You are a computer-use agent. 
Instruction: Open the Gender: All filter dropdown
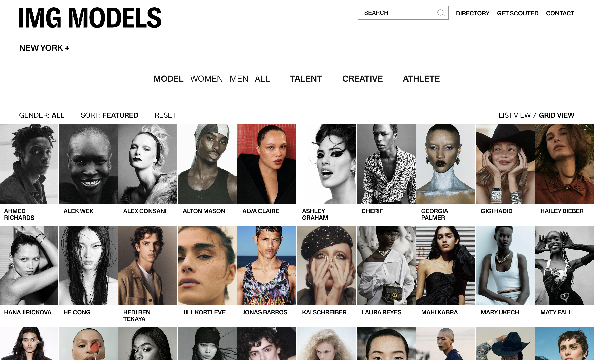tap(42, 115)
